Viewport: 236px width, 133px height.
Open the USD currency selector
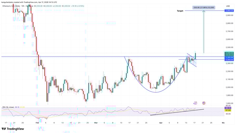point(228,6)
